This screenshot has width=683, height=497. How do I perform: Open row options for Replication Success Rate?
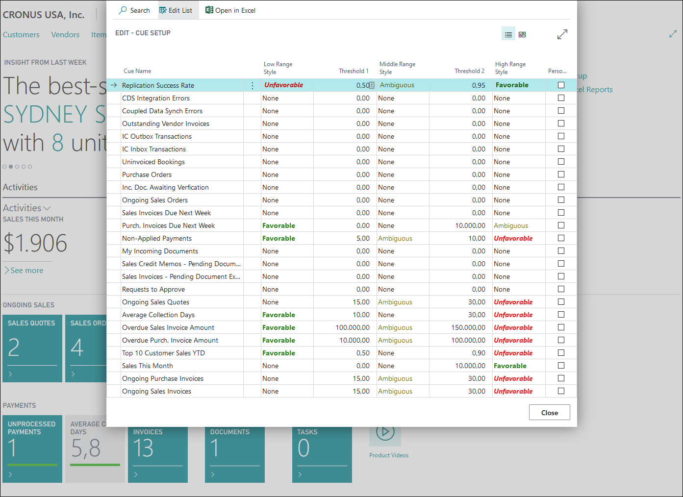pos(253,85)
